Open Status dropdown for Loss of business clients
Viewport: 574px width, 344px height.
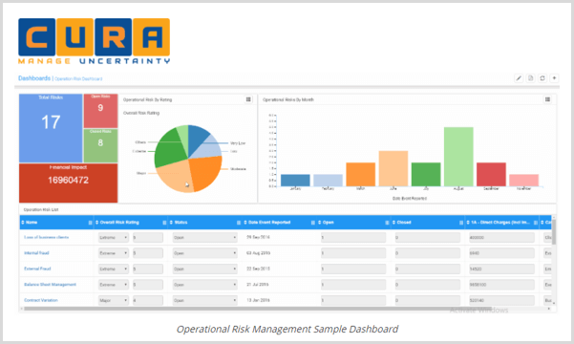click(205, 237)
